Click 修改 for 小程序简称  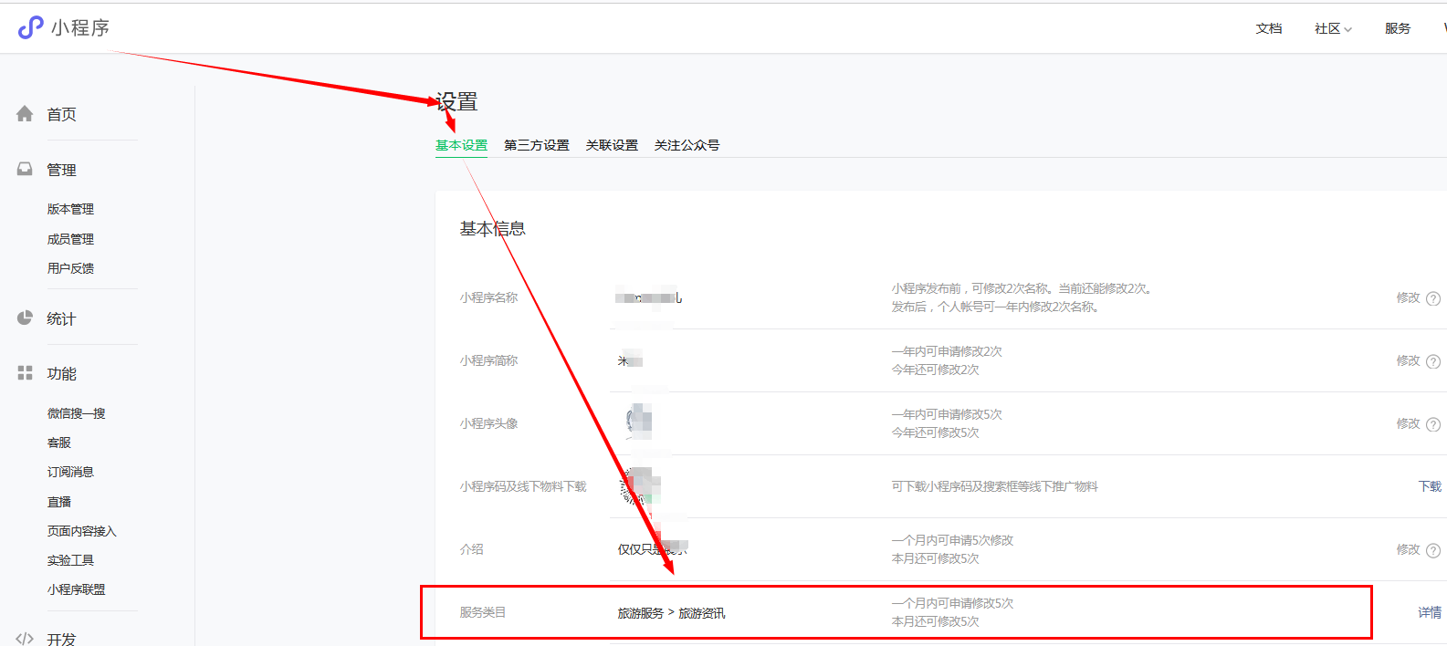tap(1408, 360)
